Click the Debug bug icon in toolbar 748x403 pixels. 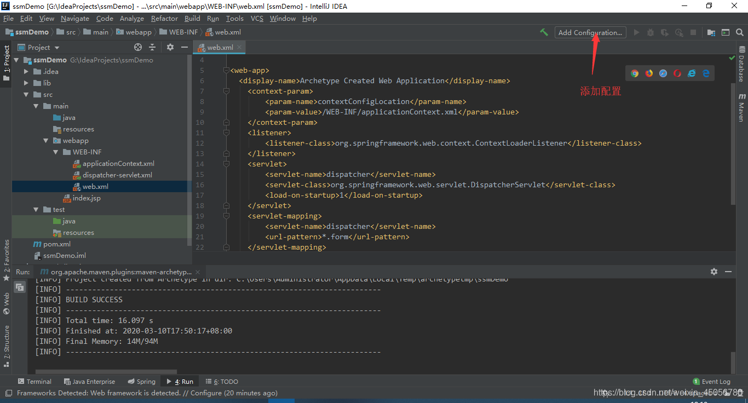coord(651,32)
